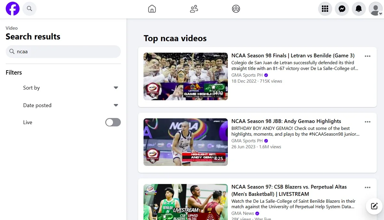Image resolution: width=384 pixels, height=220 pixels.
Task: Open the nine-dot menu grid icon
Action: click(x=325, y=9)
